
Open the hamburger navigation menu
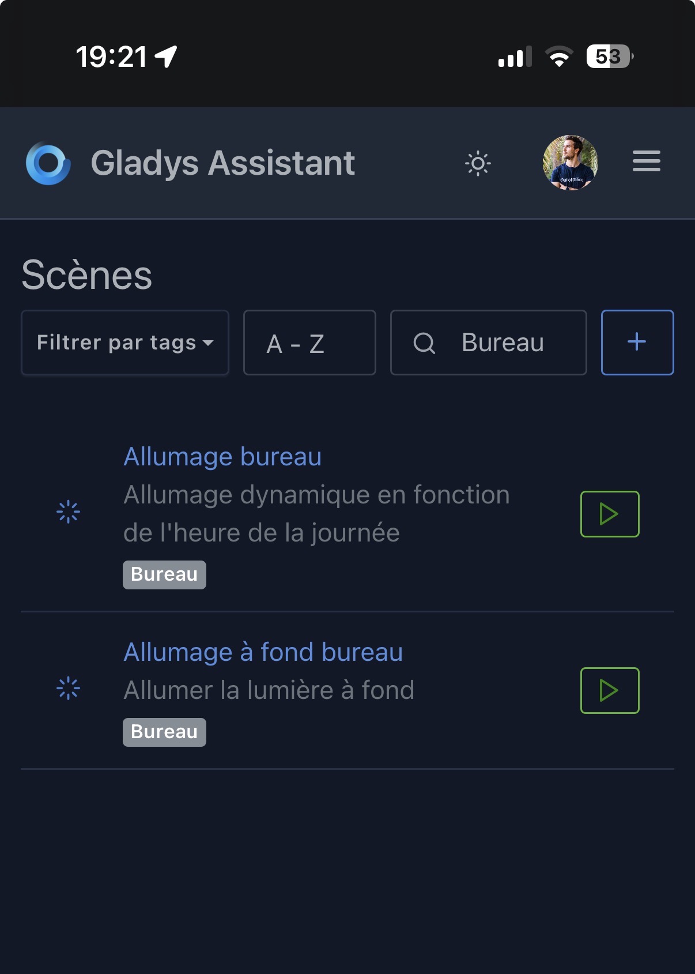646,161
